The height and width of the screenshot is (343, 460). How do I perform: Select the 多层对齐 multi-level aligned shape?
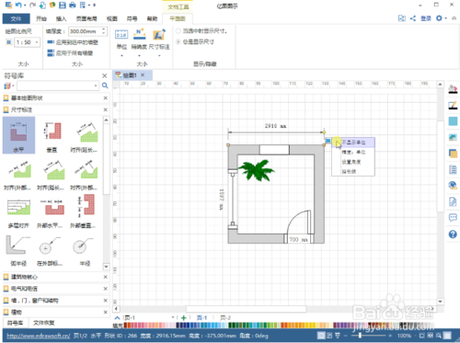pyautogui.click(x=18, y=212)
